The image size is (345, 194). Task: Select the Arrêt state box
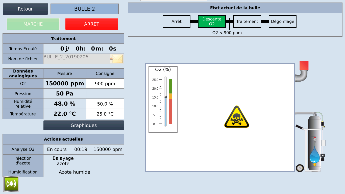click(x=176, y=21)
